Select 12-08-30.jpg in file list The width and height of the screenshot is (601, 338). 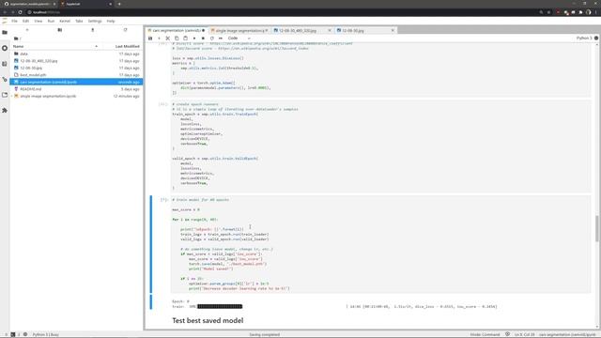click(x=76, y=68)
